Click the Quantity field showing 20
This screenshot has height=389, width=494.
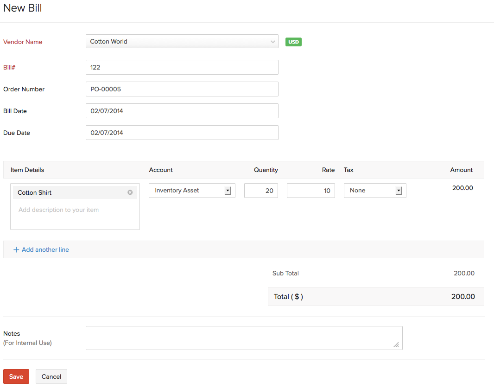click(261, 191)
